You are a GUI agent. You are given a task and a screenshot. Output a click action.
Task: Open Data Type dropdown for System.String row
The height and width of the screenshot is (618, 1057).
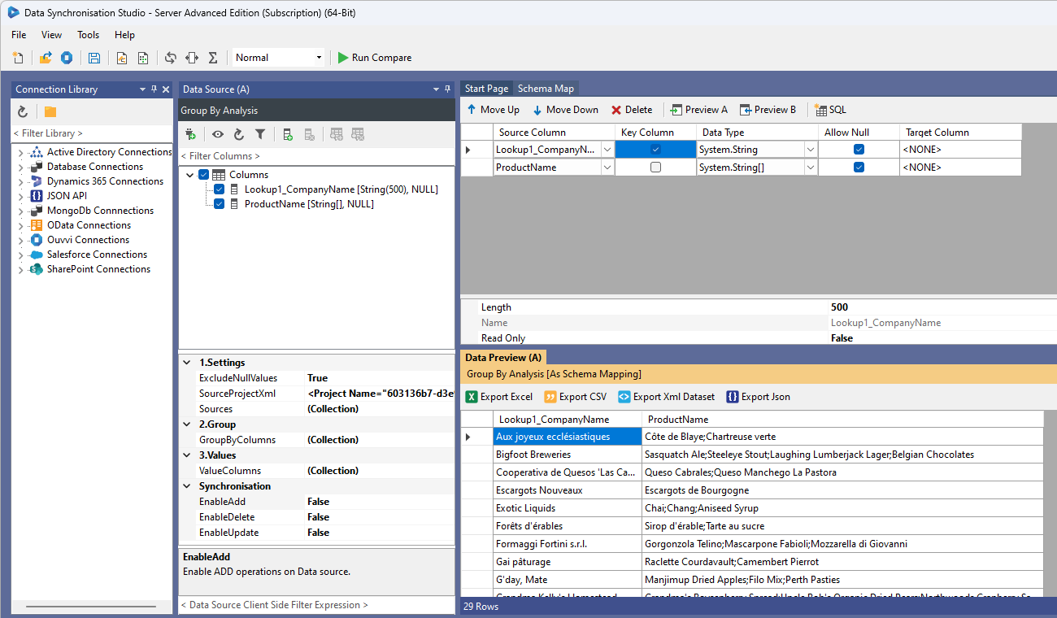(x=811, y=150)
